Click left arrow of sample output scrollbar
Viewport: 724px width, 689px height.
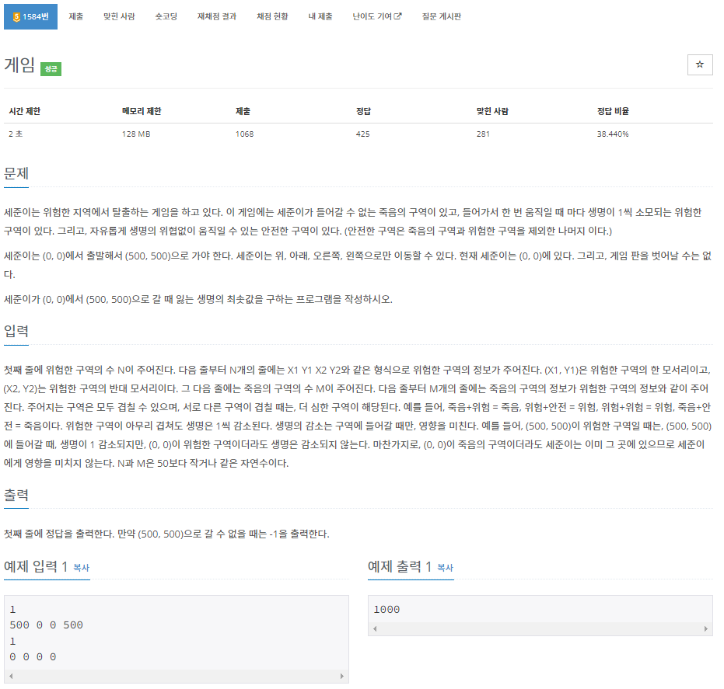tap(375, 628)
